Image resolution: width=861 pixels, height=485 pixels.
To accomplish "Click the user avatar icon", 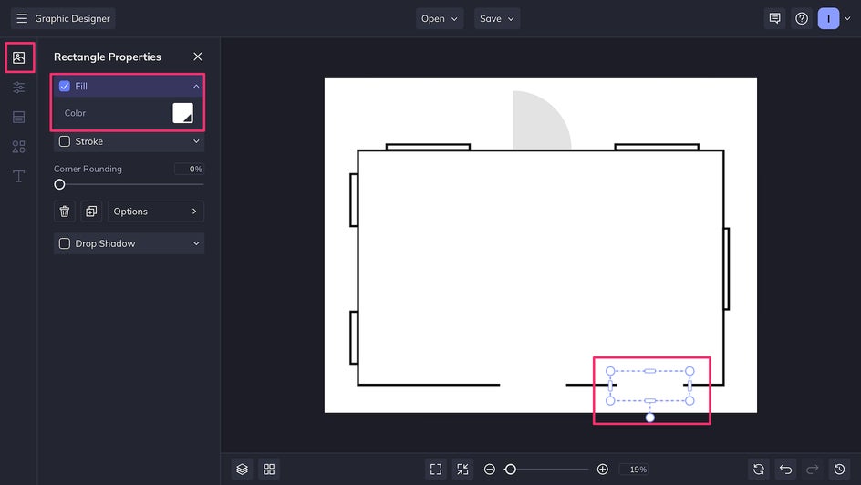I will coord(828,18).
